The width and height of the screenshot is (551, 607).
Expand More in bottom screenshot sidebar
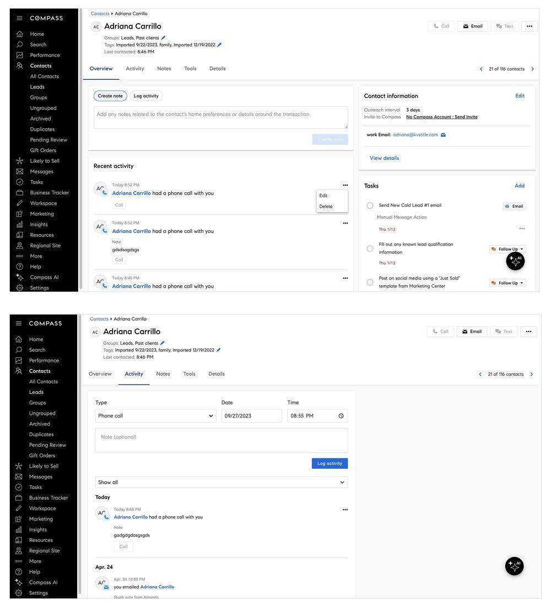point(35,561)
